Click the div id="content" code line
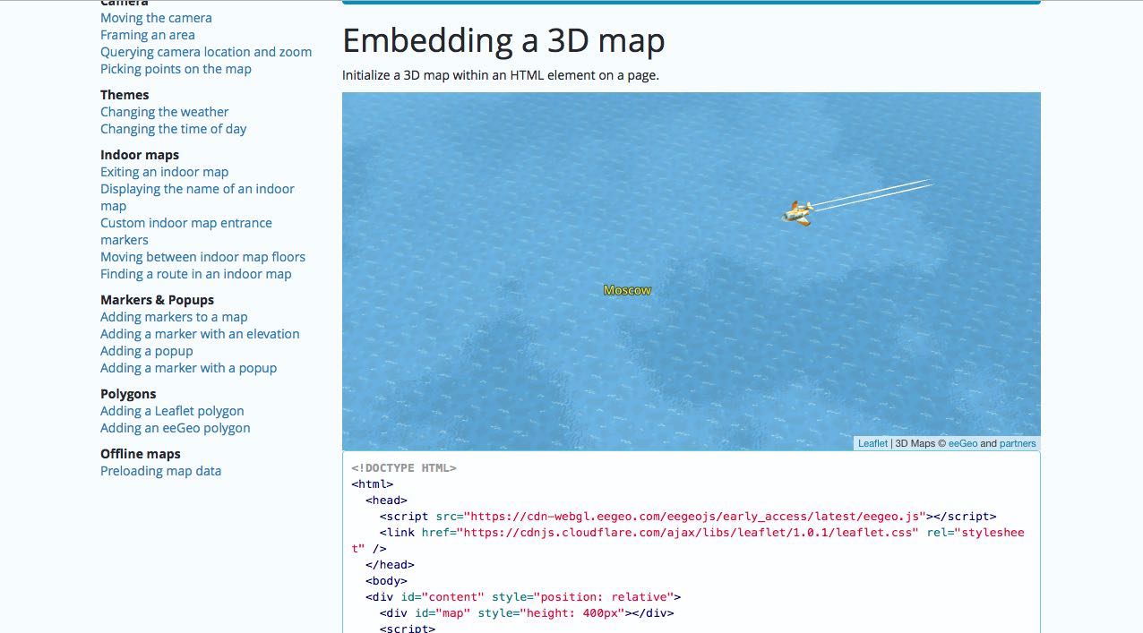The width and height of the screenshot is (1143, 633). [523, 597]
